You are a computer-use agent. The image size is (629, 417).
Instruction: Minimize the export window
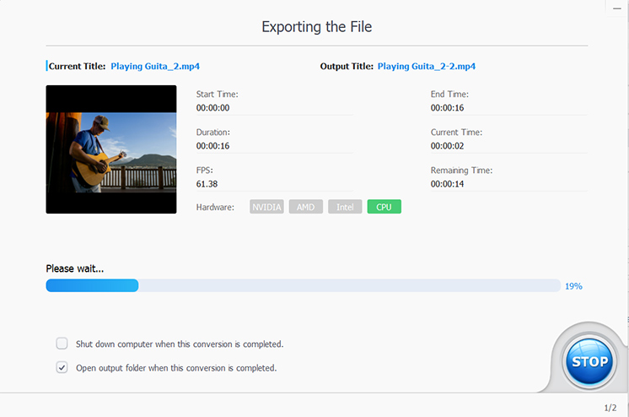pyautogui.click(x=617, y=8)
